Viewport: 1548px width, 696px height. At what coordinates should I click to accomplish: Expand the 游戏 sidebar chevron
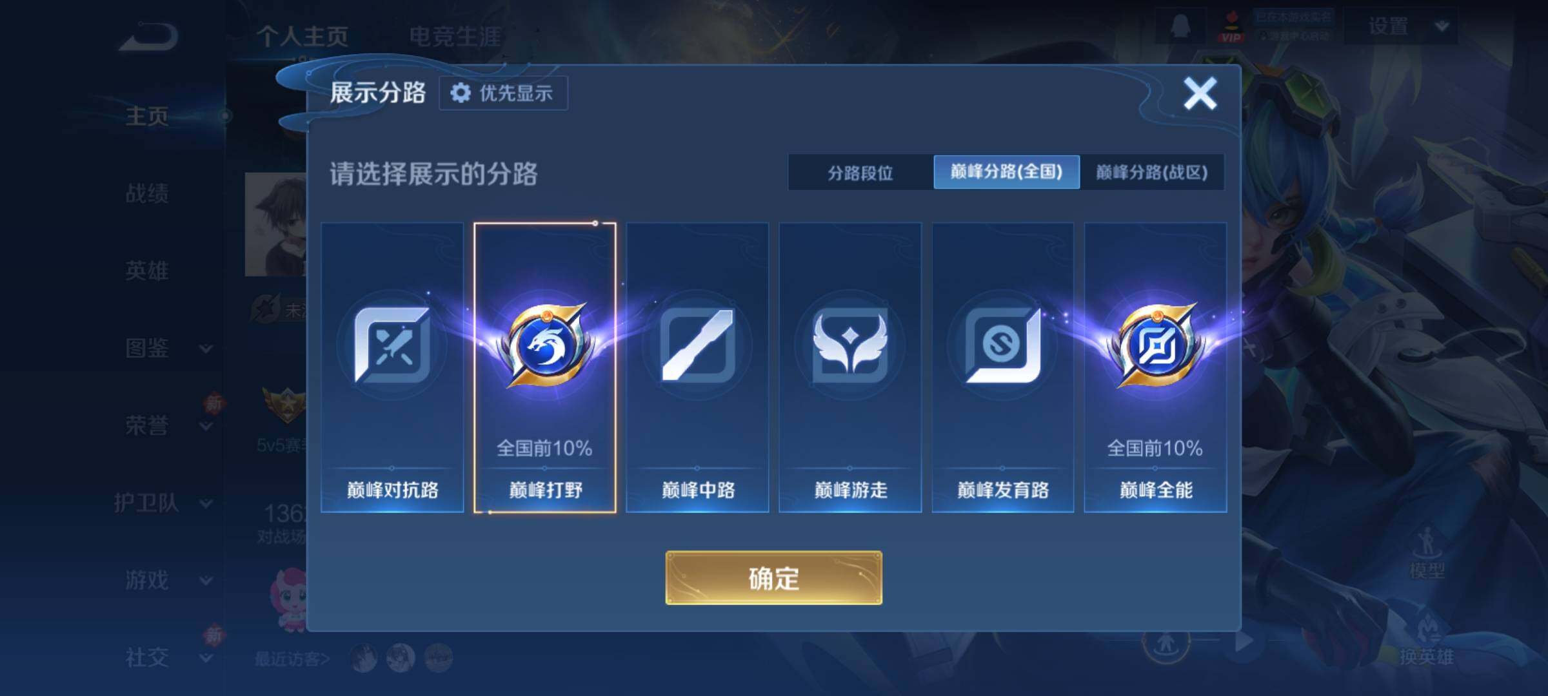pyautogui.click(x=206, y=581)
